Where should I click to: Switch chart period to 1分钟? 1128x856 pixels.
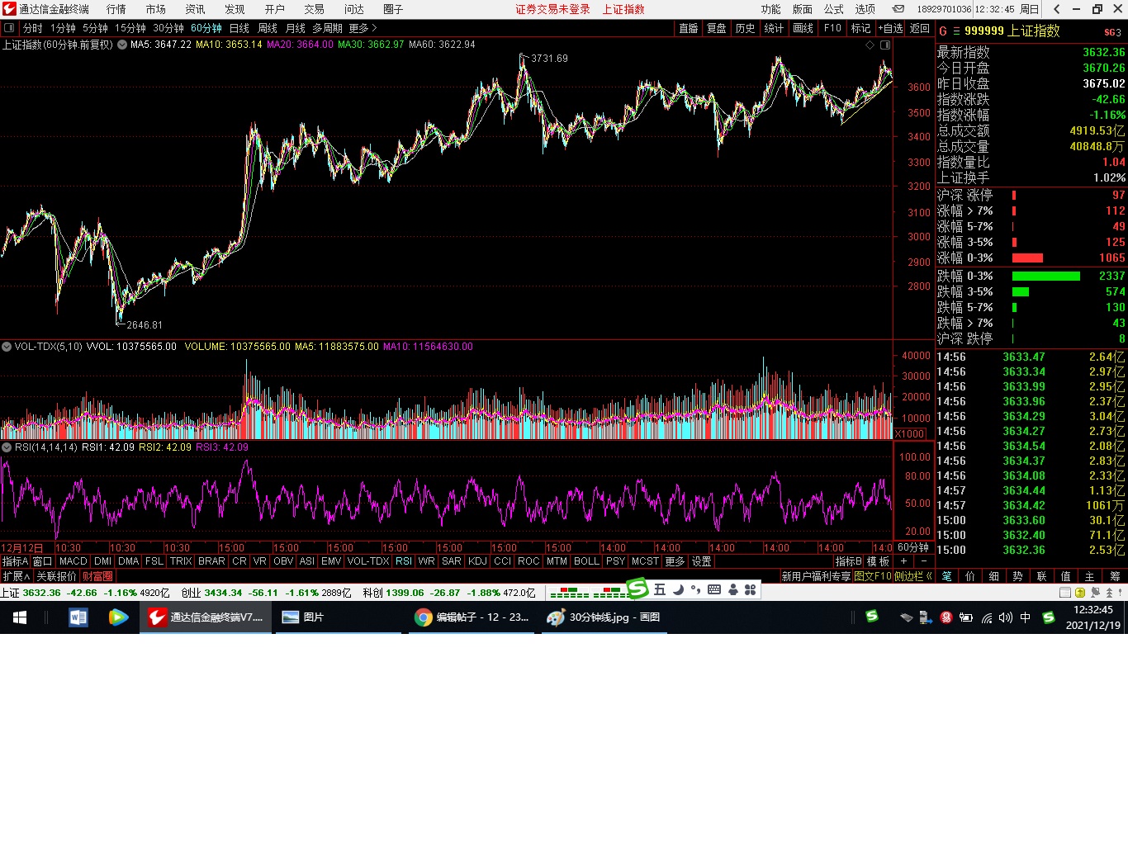click(63, 28)
